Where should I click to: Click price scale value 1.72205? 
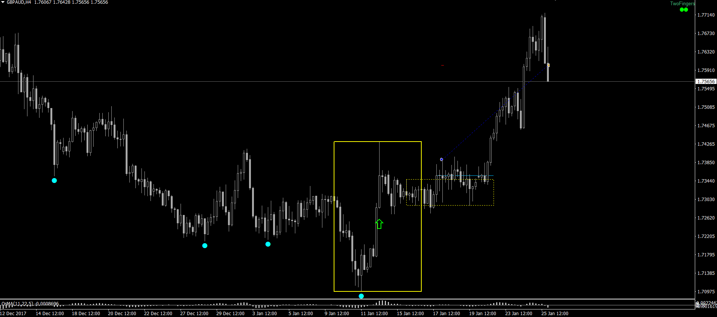pos(706,236)
